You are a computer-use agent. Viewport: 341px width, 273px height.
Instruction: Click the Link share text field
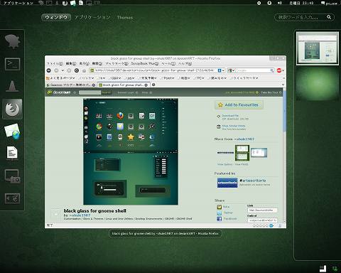click(262, 210)
